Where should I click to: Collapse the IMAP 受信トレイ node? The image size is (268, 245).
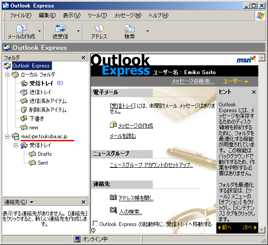tap(15, 145)
